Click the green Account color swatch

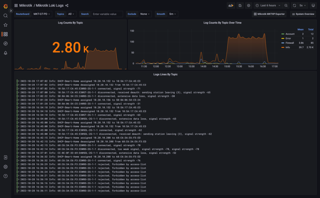pyautogui.click(x=283, y=34)
